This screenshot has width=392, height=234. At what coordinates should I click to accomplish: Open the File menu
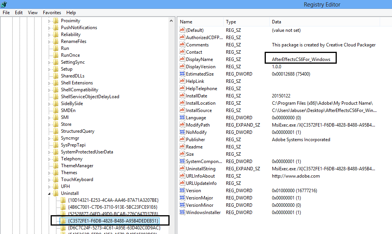[6, 12]
